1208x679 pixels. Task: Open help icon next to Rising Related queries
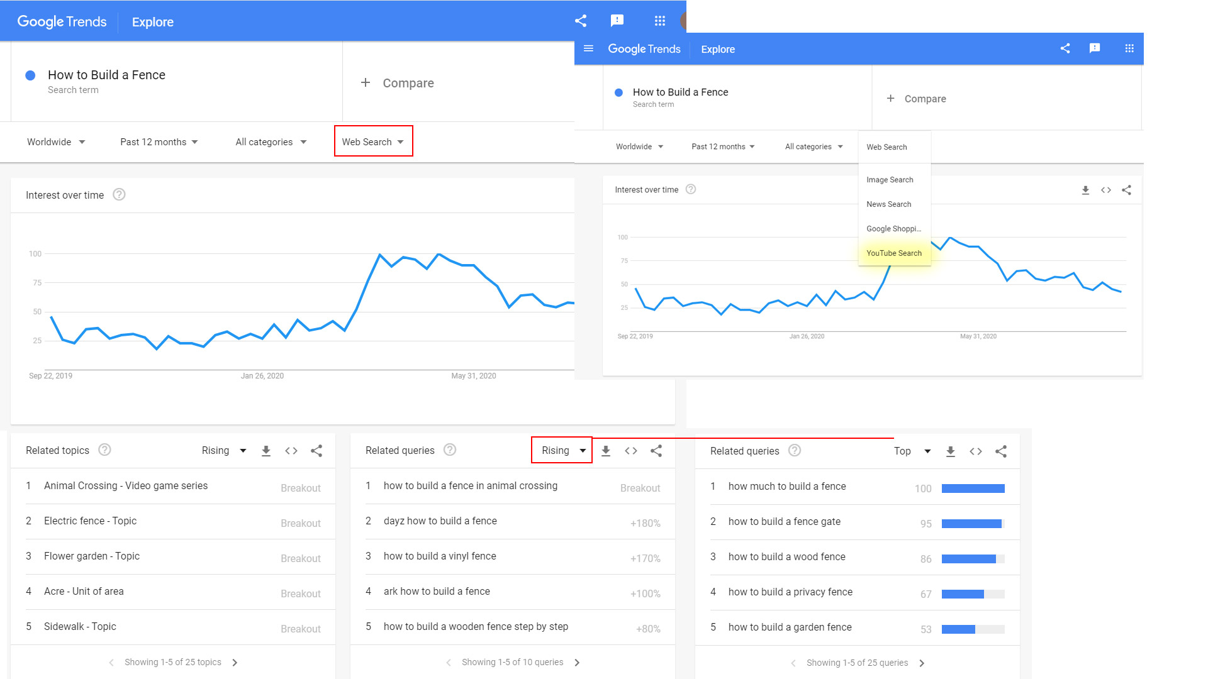point(450,450)
